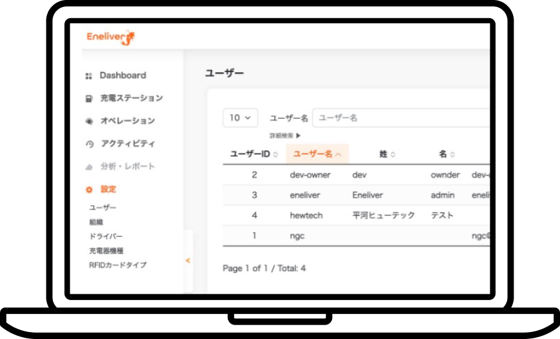Open the 分析・レポート menu
560x339 pixels.
coord(127,166)
